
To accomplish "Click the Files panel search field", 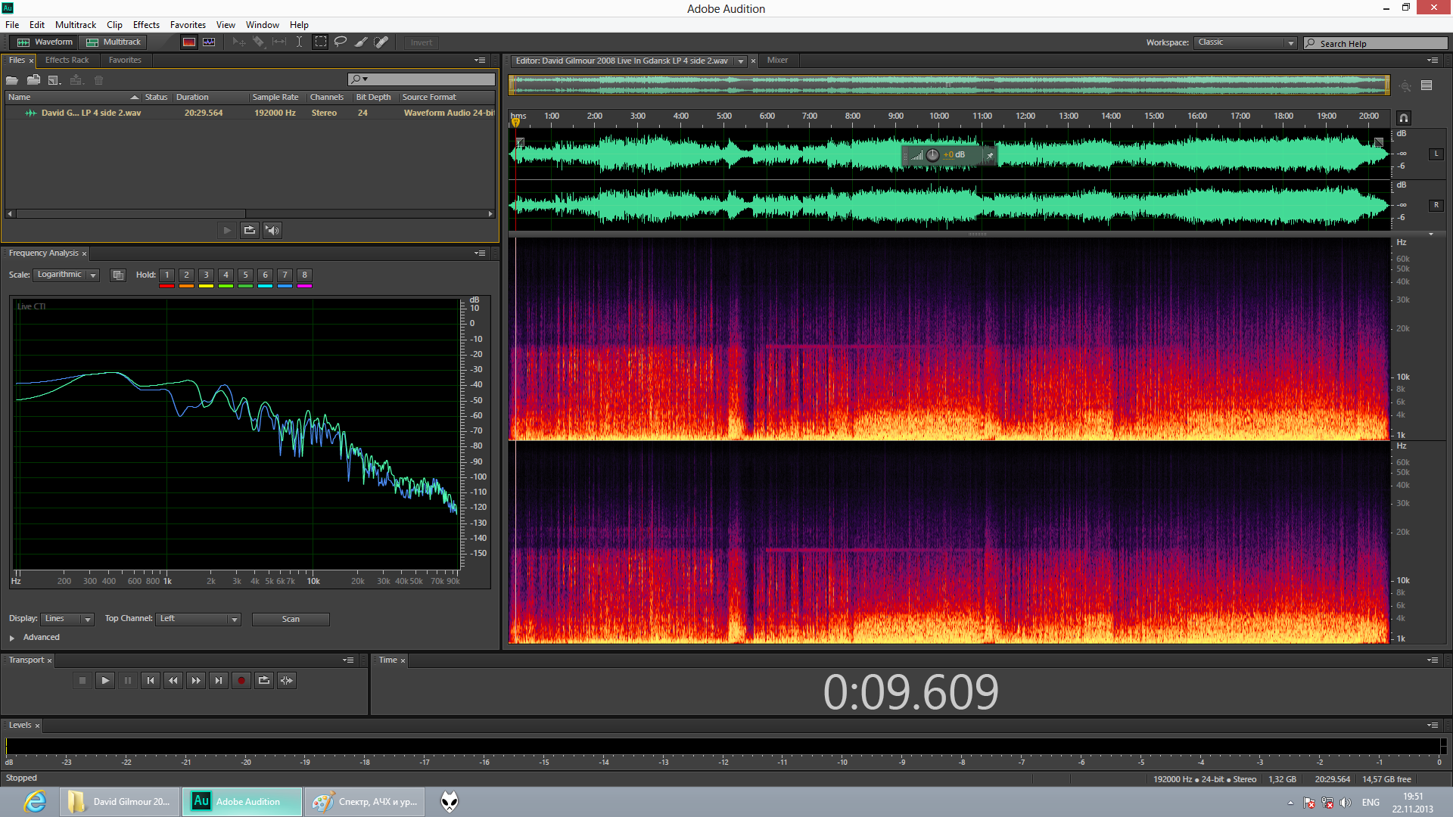I will point(421,79).
